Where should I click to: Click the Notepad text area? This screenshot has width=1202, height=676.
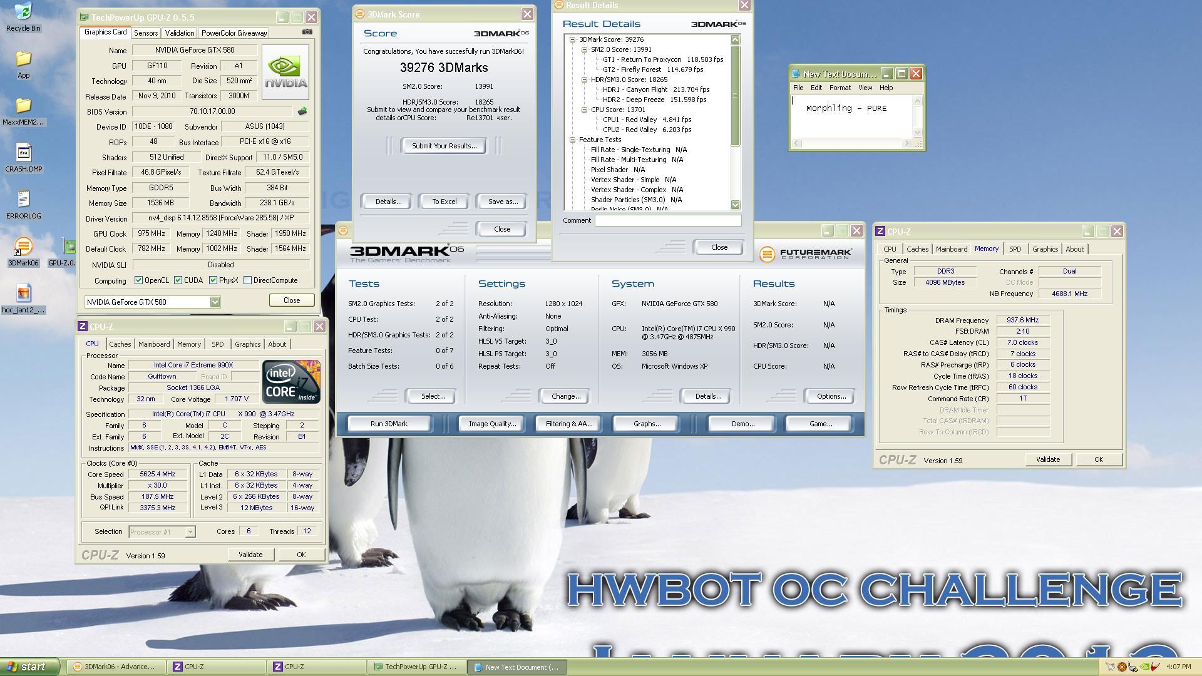[x=851, y=116]
